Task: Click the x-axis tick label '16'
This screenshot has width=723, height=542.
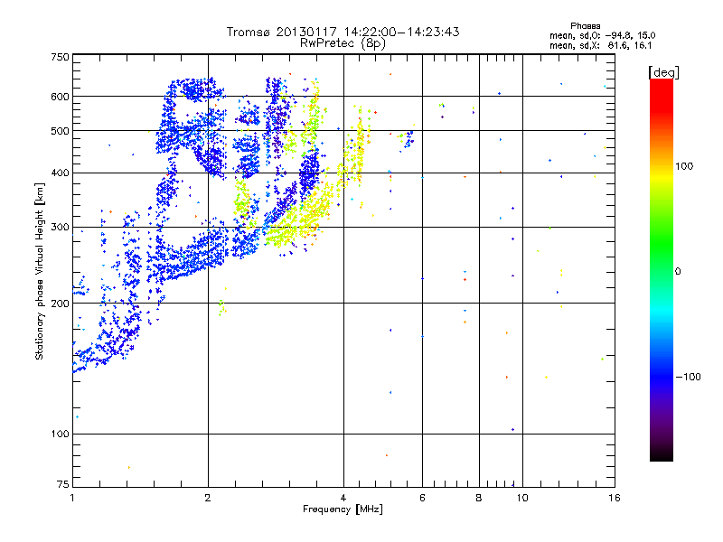Action: tap(615, 498)
